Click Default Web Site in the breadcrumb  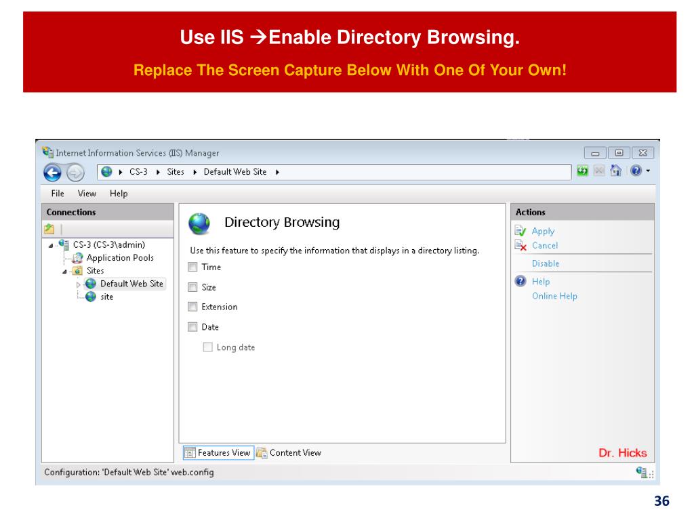coord(235,171)
